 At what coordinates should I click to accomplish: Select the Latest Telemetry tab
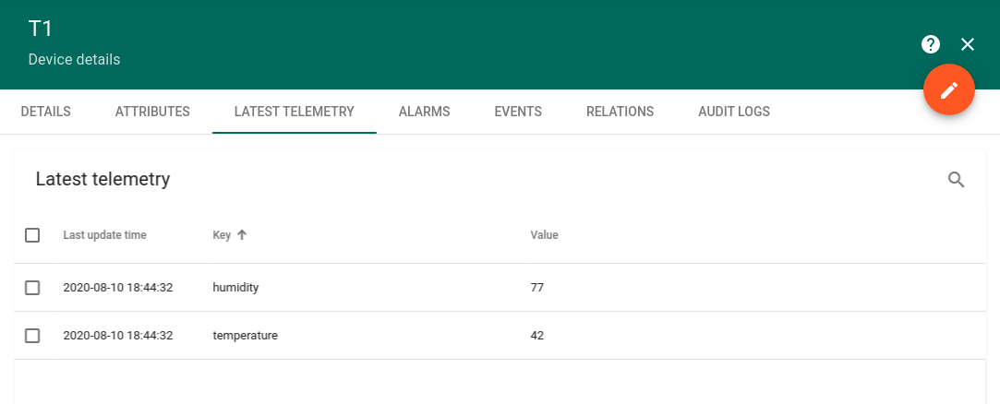pos(294,112)
